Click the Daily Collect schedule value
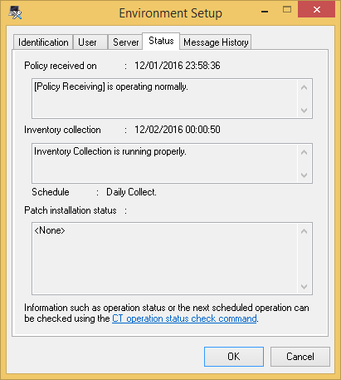This screenshot has height=380, width=341. [131, 192]
